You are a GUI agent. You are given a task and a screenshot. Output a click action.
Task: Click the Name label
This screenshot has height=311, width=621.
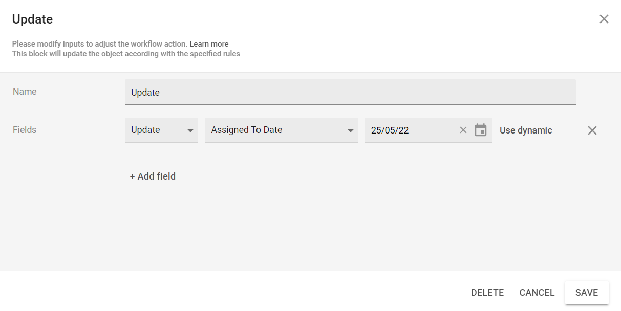point(25,92)
